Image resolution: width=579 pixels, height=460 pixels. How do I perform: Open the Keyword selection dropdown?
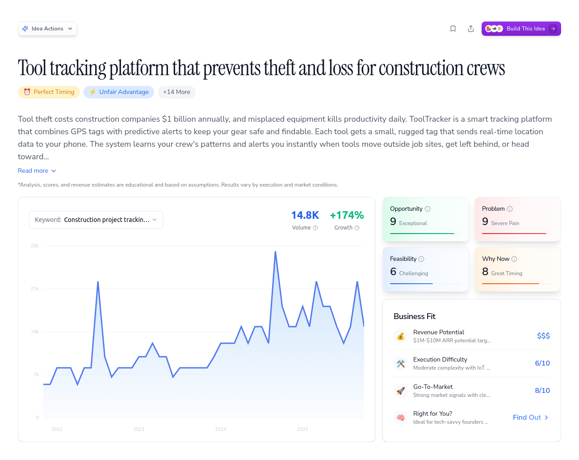coord(96,220)
